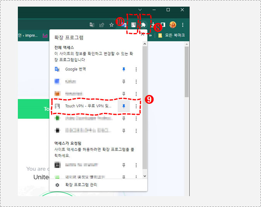Screen dimensions: 261x207
Task: Open more options for Touch VPN
Action: pyautogui.click(x=136, y=106)
